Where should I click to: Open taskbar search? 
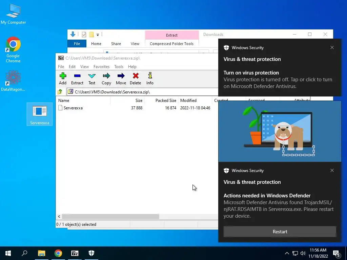coord(24,253)
